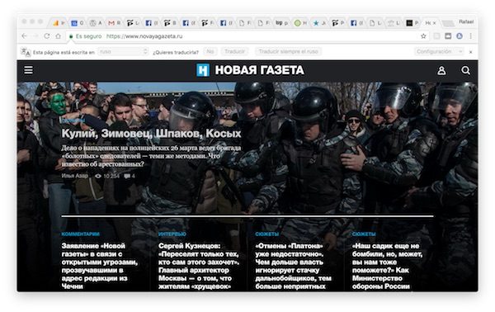Click the Rafael profile button
The image size is (495, 312).
coord(466,21)
